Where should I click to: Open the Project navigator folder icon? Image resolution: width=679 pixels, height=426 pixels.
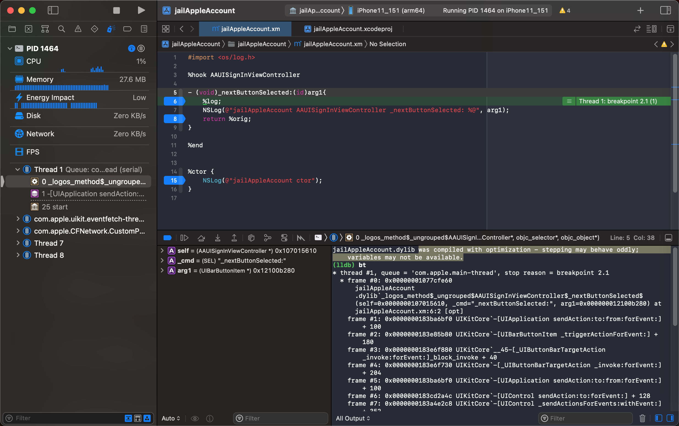click(x=12, y=29)
